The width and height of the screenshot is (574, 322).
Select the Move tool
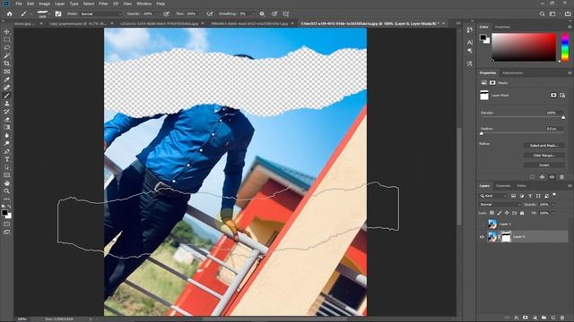[6, 32]
